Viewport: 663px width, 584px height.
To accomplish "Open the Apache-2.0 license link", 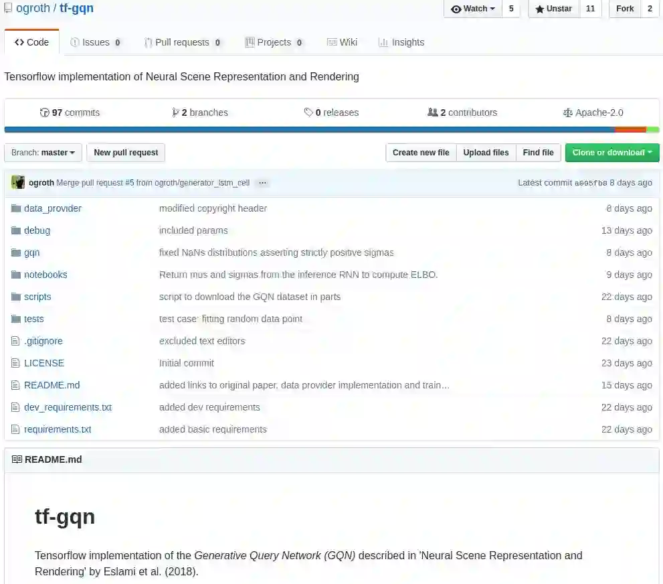I will [593, 113].
